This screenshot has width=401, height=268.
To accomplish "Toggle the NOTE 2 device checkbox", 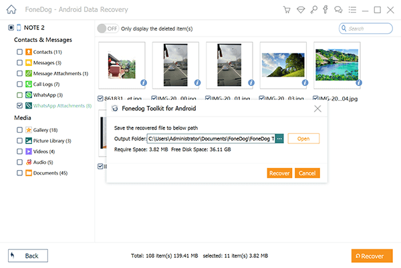I will point(11,27).
